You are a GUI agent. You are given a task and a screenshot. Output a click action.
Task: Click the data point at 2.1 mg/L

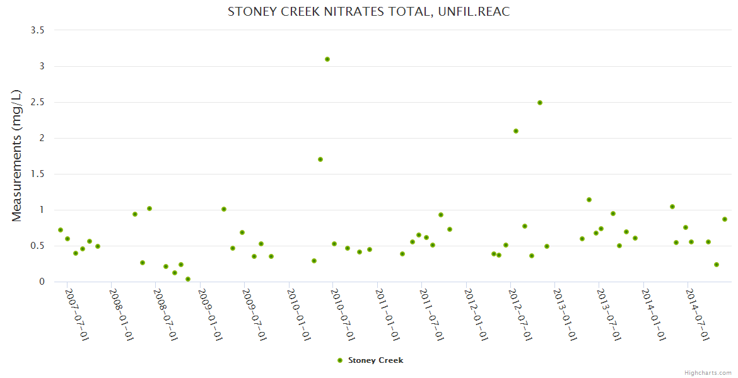pos(516,131)
